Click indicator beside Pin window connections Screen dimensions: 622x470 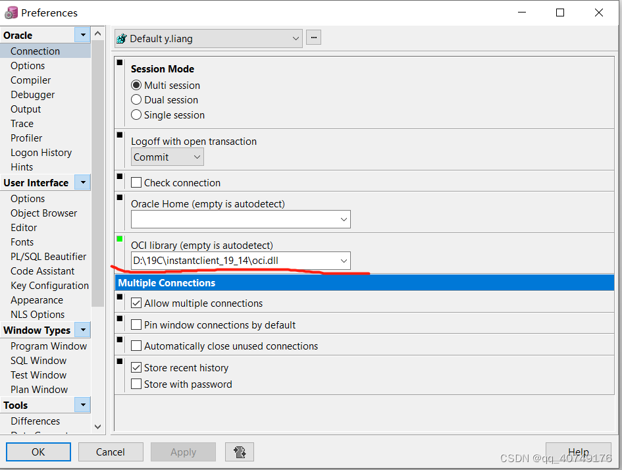pyautogui.click(x=119, y=318)
